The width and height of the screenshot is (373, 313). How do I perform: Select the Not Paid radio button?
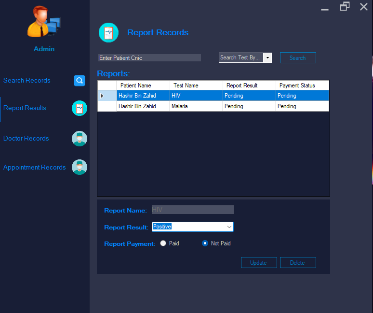coord(205,243)
